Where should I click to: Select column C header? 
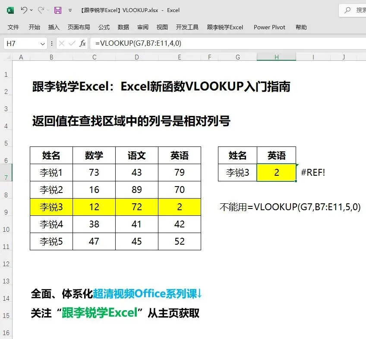coord(94,57)
